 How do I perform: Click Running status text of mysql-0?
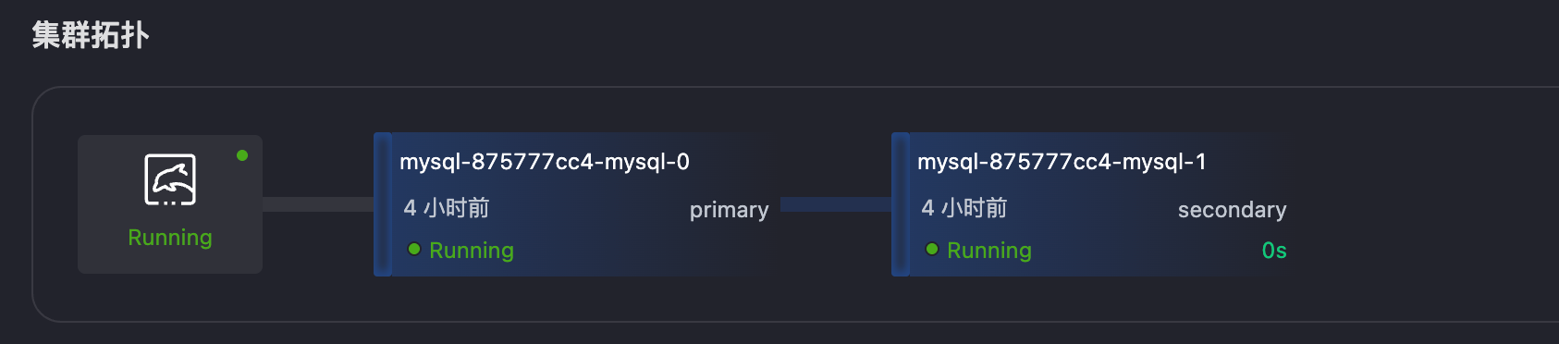[472, 251]
